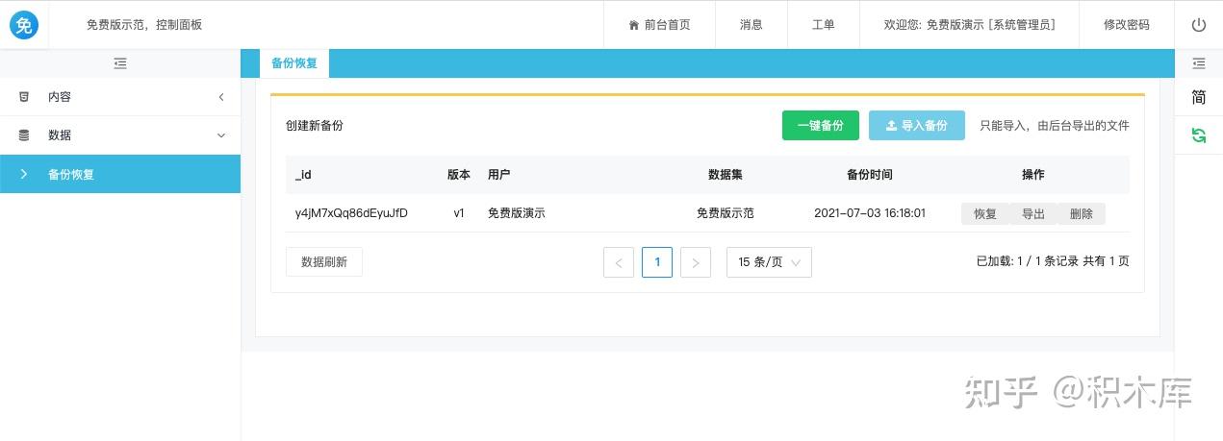
Task: Click 恢复 for the backup row
Action: pos(984,214)
